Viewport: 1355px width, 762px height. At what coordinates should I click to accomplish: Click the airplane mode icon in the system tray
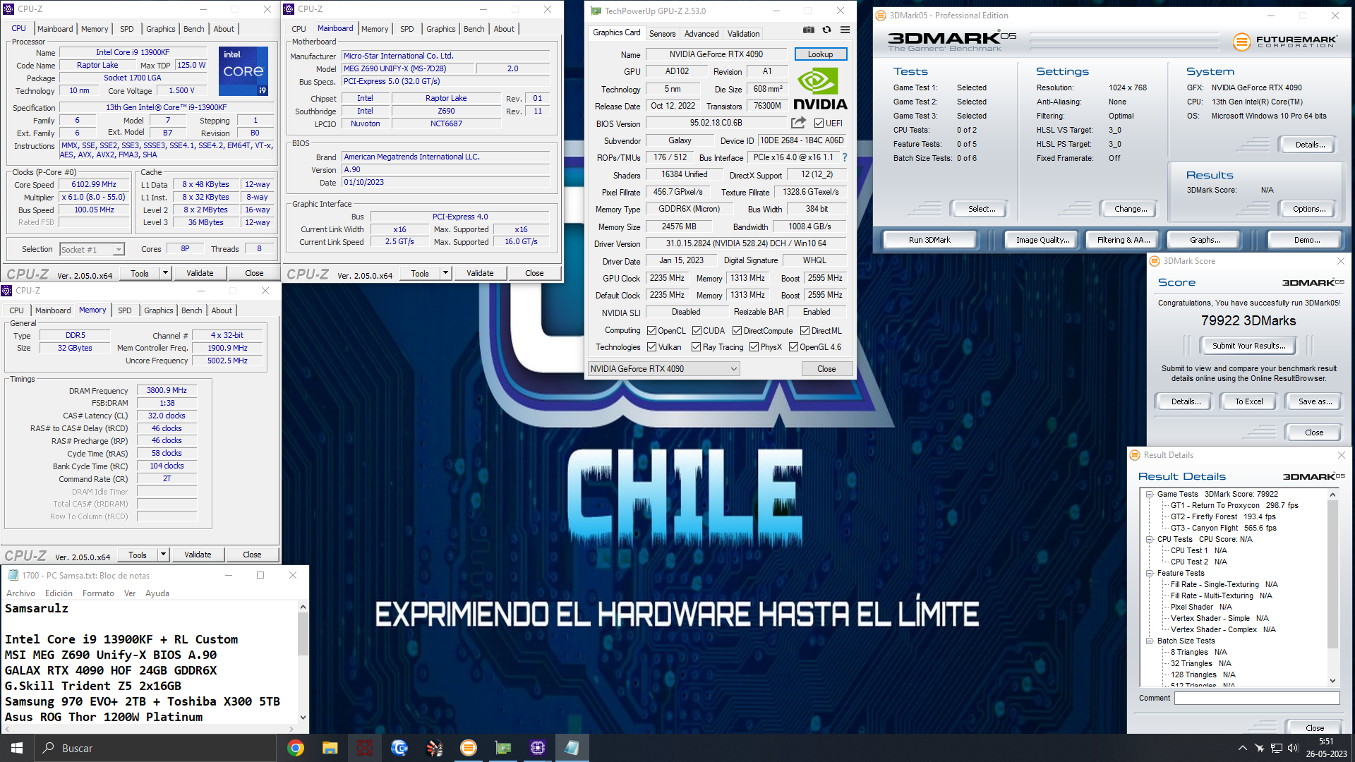1260,748
